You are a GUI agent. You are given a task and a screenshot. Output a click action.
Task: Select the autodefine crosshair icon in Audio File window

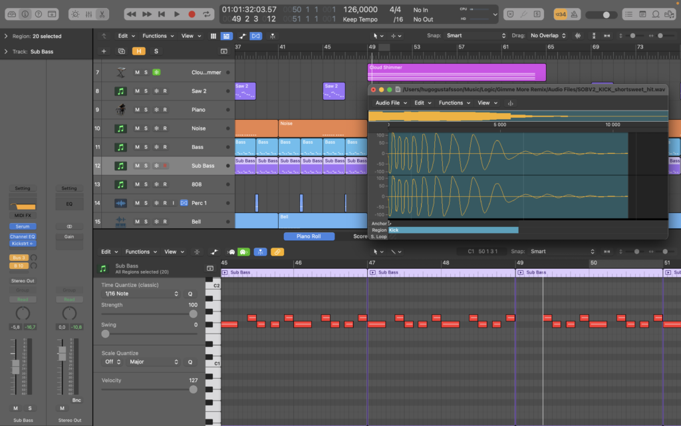(x=509, y=103)
